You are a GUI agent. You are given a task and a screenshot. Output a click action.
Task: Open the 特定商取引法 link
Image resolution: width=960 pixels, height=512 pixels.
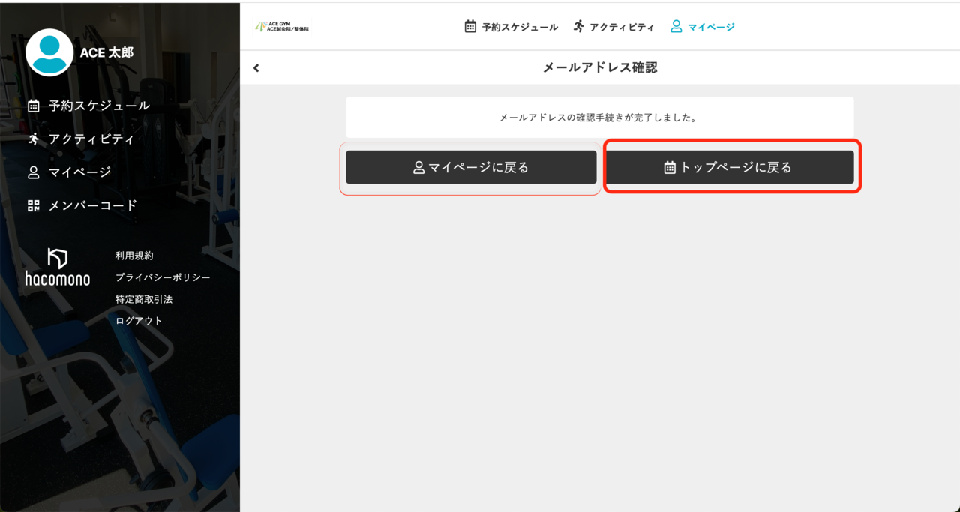(144, 299)
